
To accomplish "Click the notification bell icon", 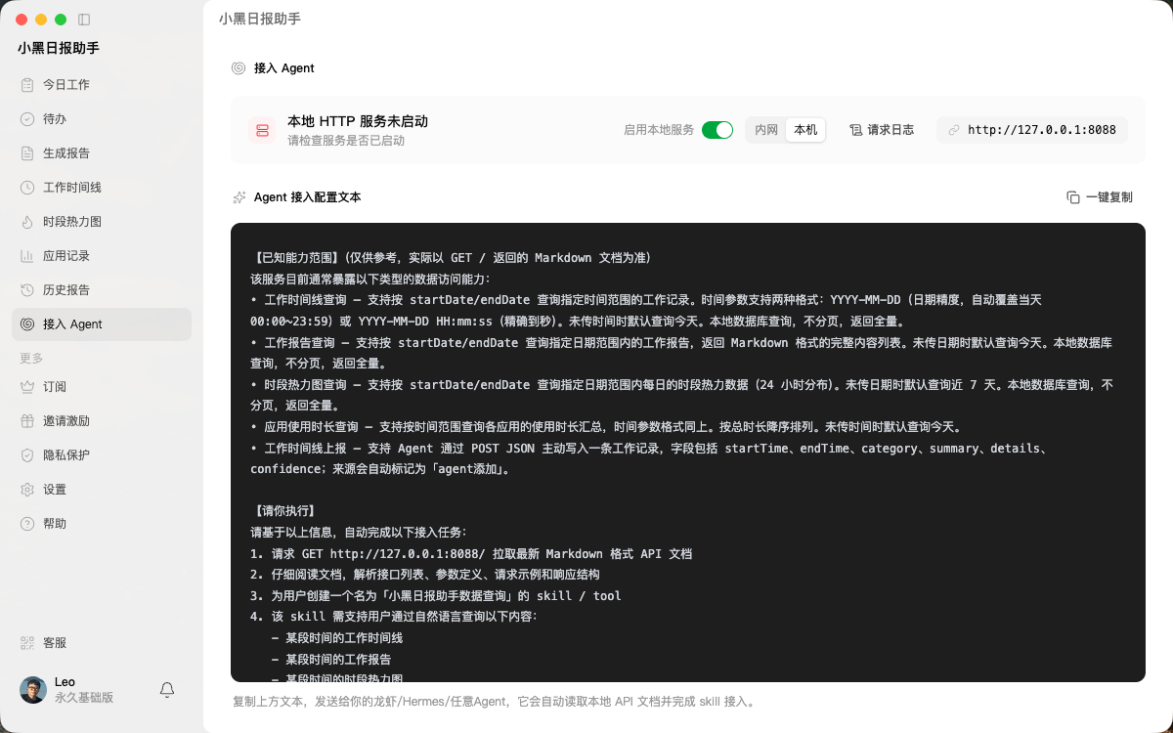I will point(167,690).
